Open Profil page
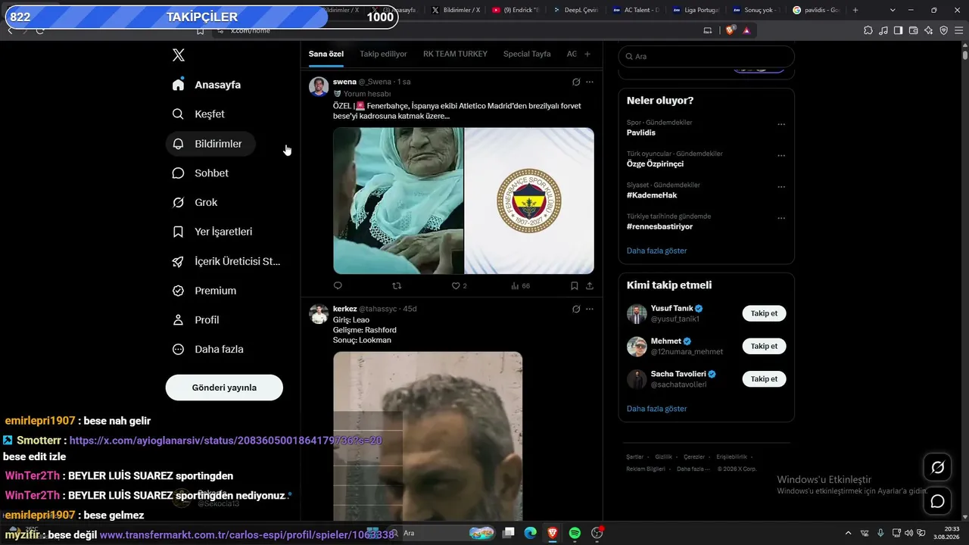The image size is (969, 545). tap(195, 321)
